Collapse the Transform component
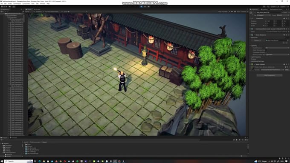 (x=250, y=18)
